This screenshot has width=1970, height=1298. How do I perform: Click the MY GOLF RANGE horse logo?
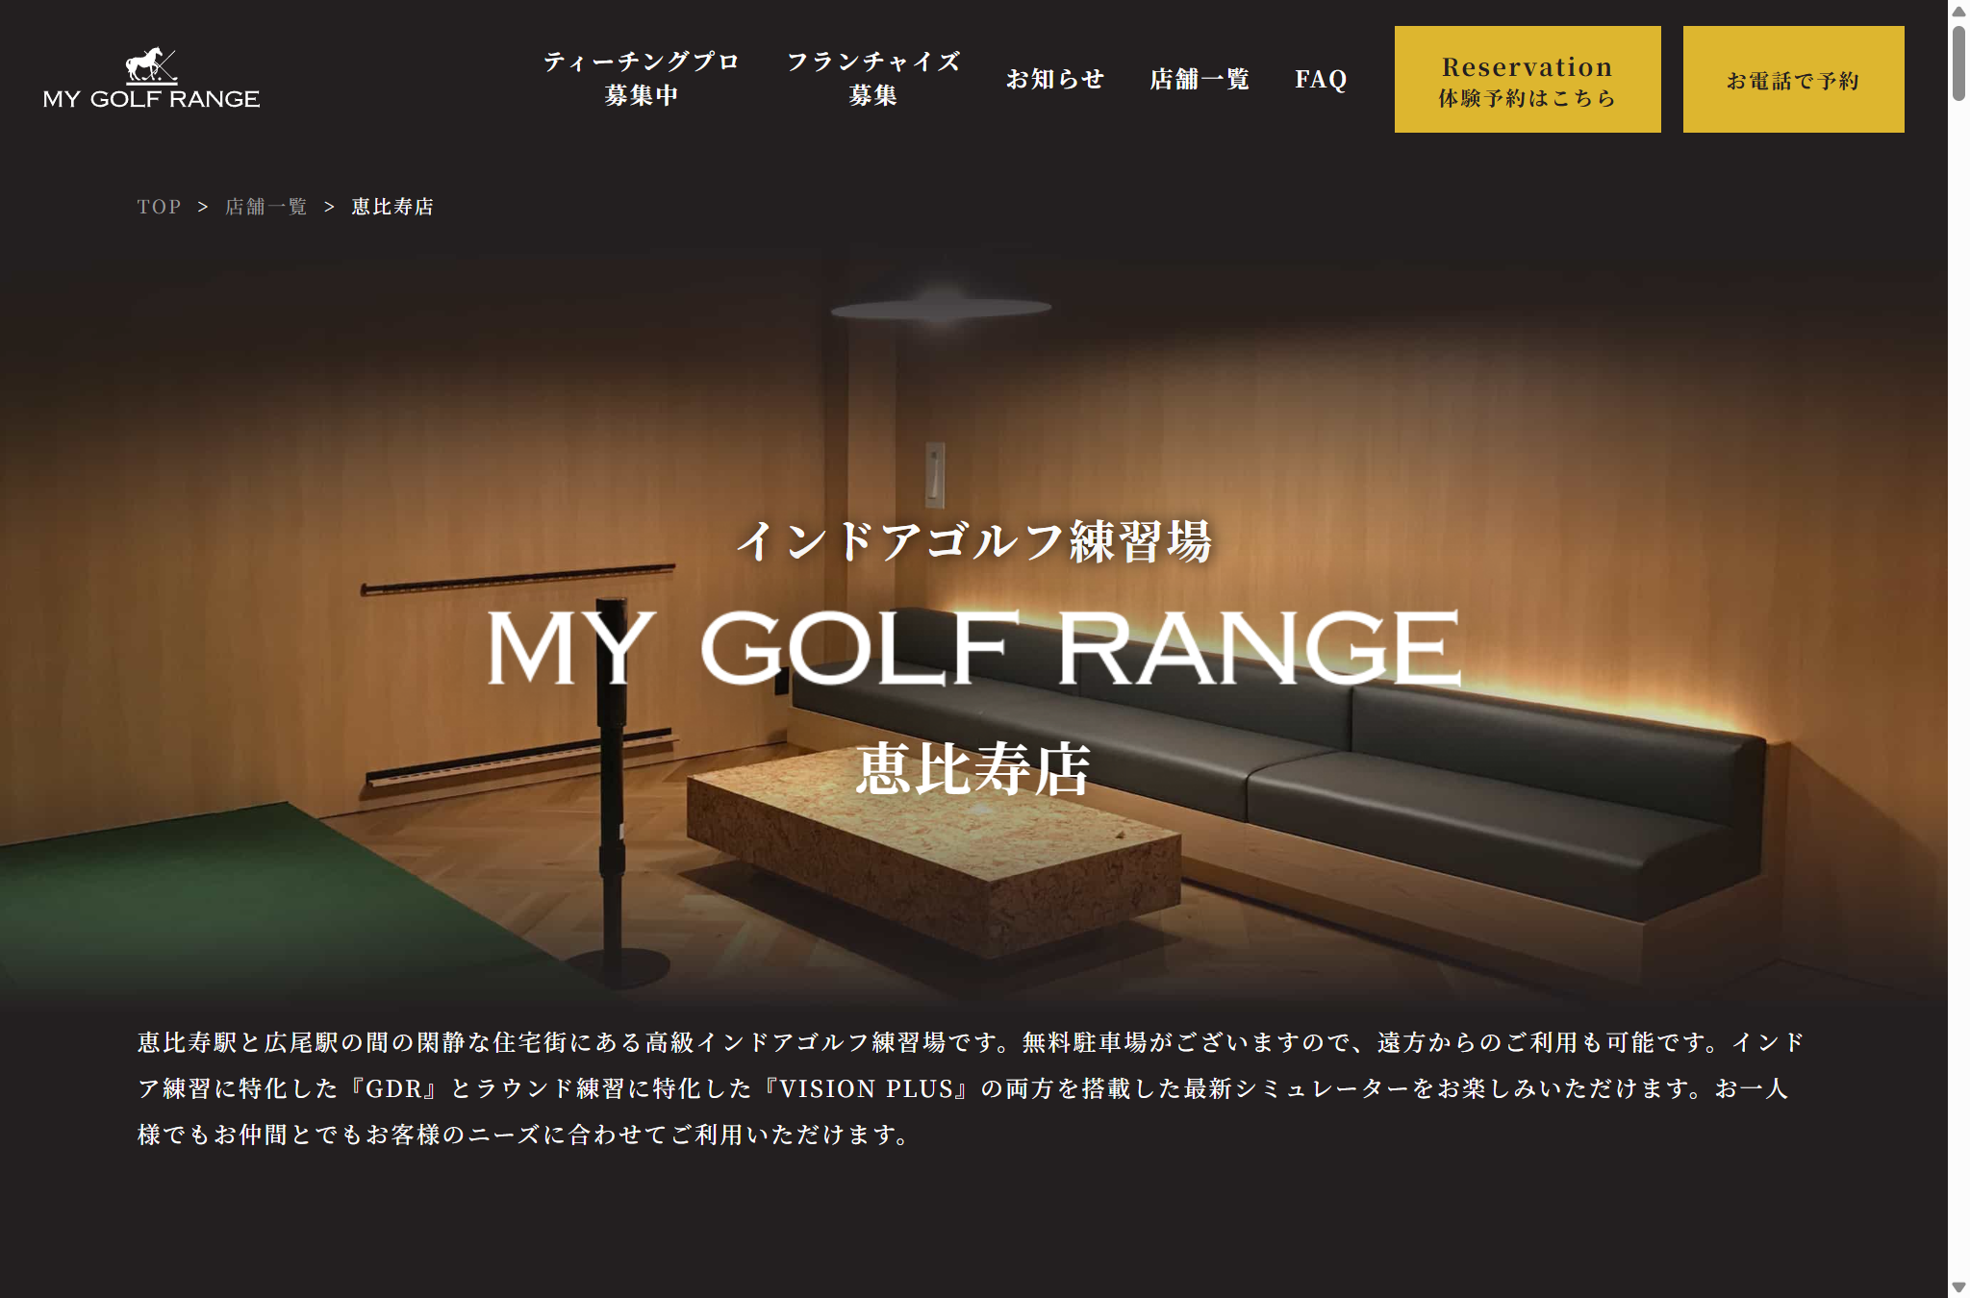point(151,79)
